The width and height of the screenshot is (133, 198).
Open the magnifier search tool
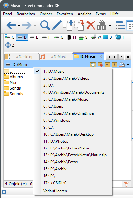(45, 25)
